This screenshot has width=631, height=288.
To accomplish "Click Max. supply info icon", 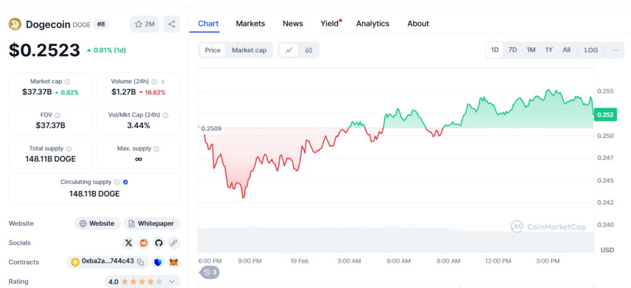I will [157, 149].
